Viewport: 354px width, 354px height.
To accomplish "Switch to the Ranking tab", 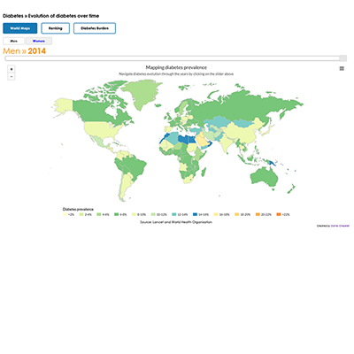I will tap(56, 28).
